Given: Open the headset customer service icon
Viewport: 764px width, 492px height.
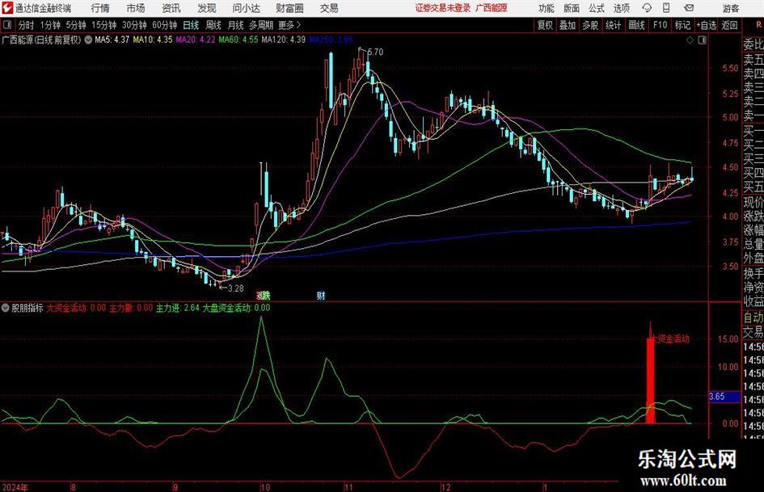Looking at the screenshot, I should pos(647,8).
